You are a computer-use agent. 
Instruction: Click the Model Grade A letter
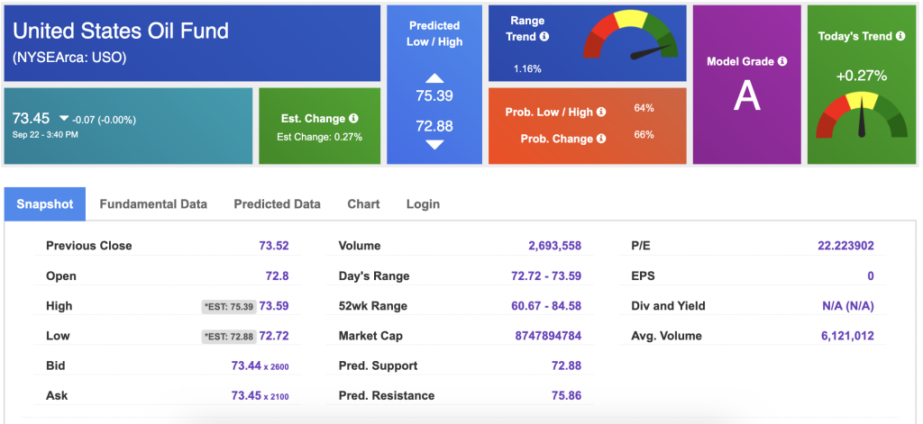click(x=746, y=96)
